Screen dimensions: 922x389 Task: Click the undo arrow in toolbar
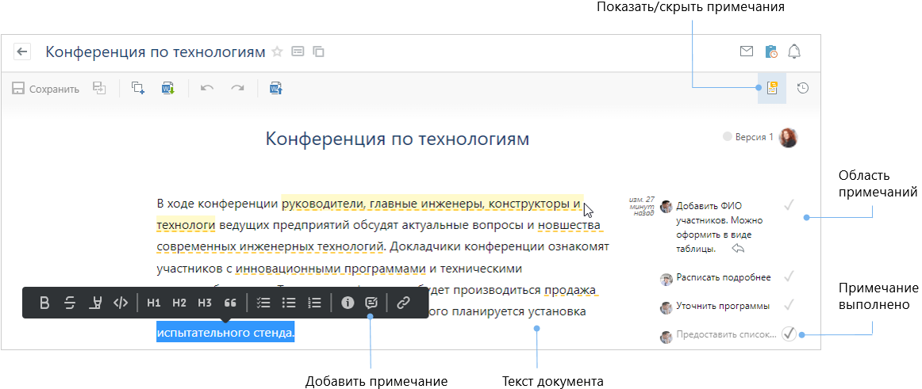[x=207, y=89]
